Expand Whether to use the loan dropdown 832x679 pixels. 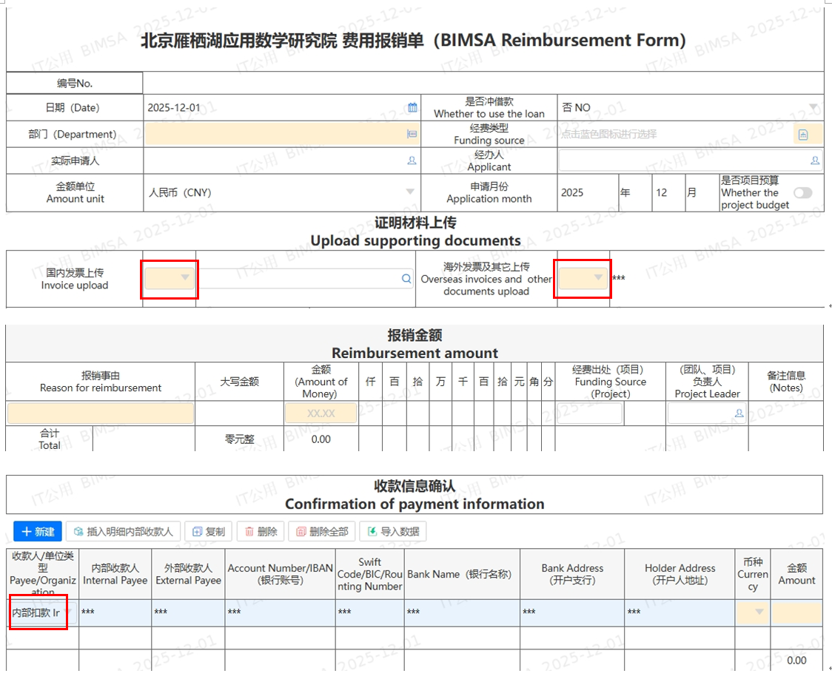click(x=813, y=108)
